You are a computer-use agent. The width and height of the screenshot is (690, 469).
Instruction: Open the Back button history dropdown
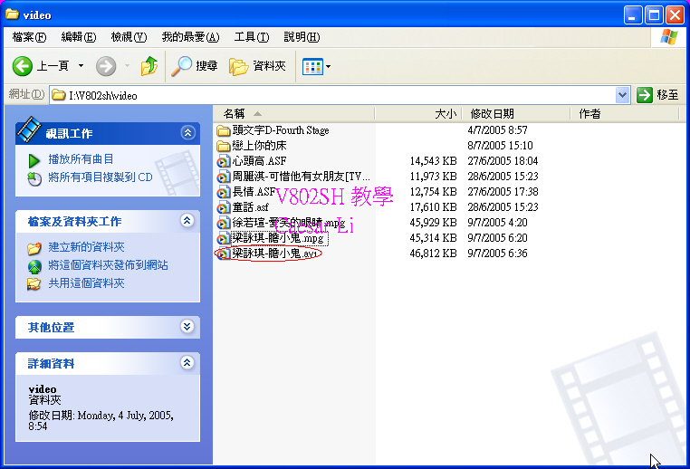[x=81, y=66]
